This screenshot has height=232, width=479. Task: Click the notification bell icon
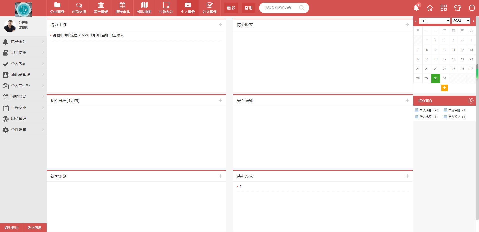pos(416,8)
